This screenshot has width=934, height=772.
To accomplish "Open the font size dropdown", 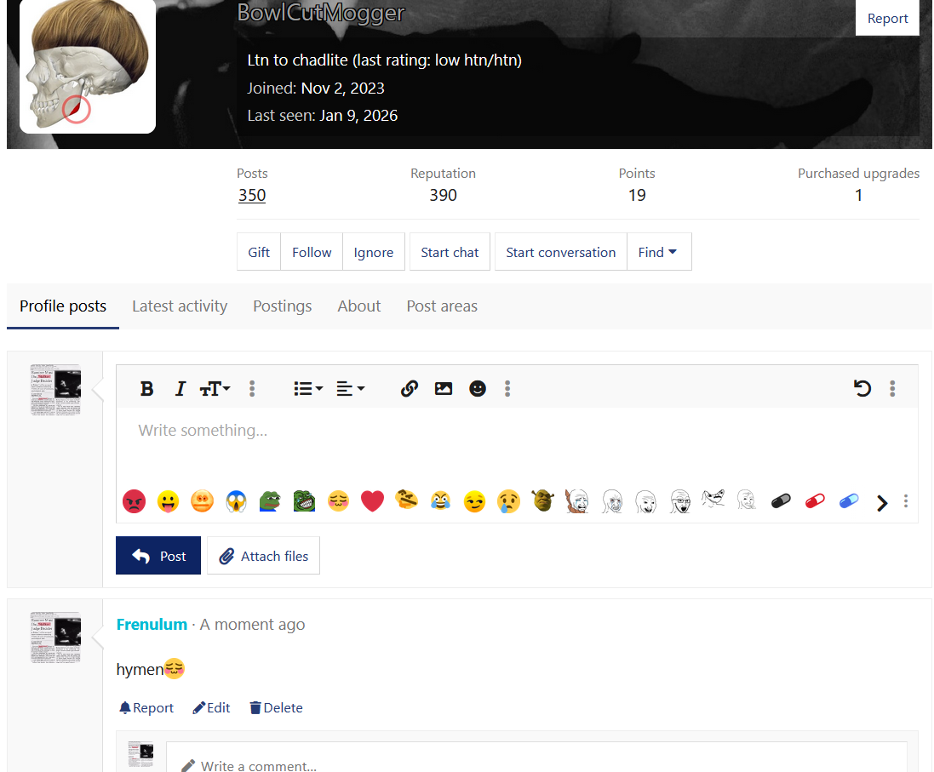I will 215,388.
